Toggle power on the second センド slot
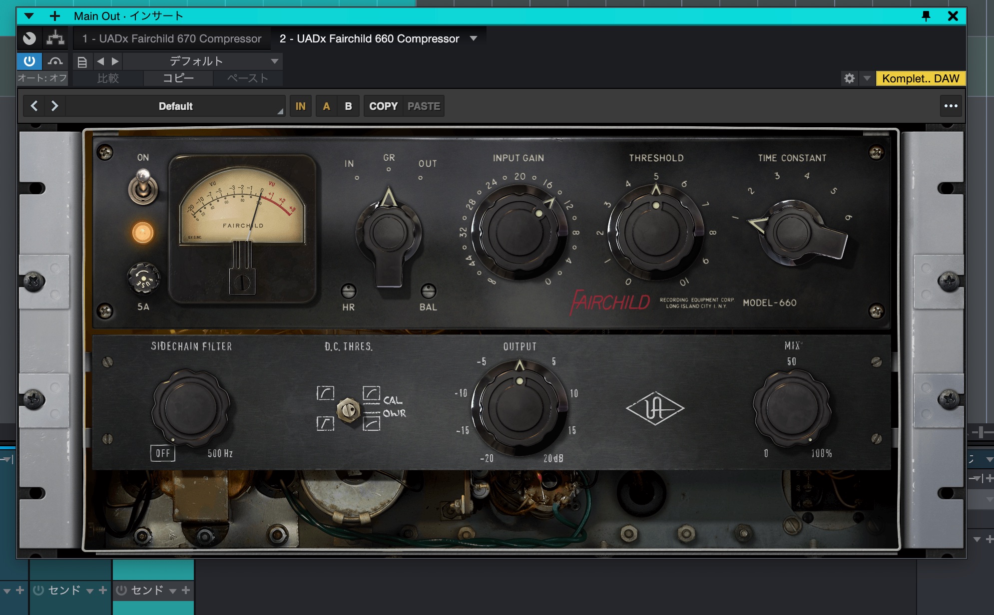This screenshot has height=615, width=994. tap(121, 590)
